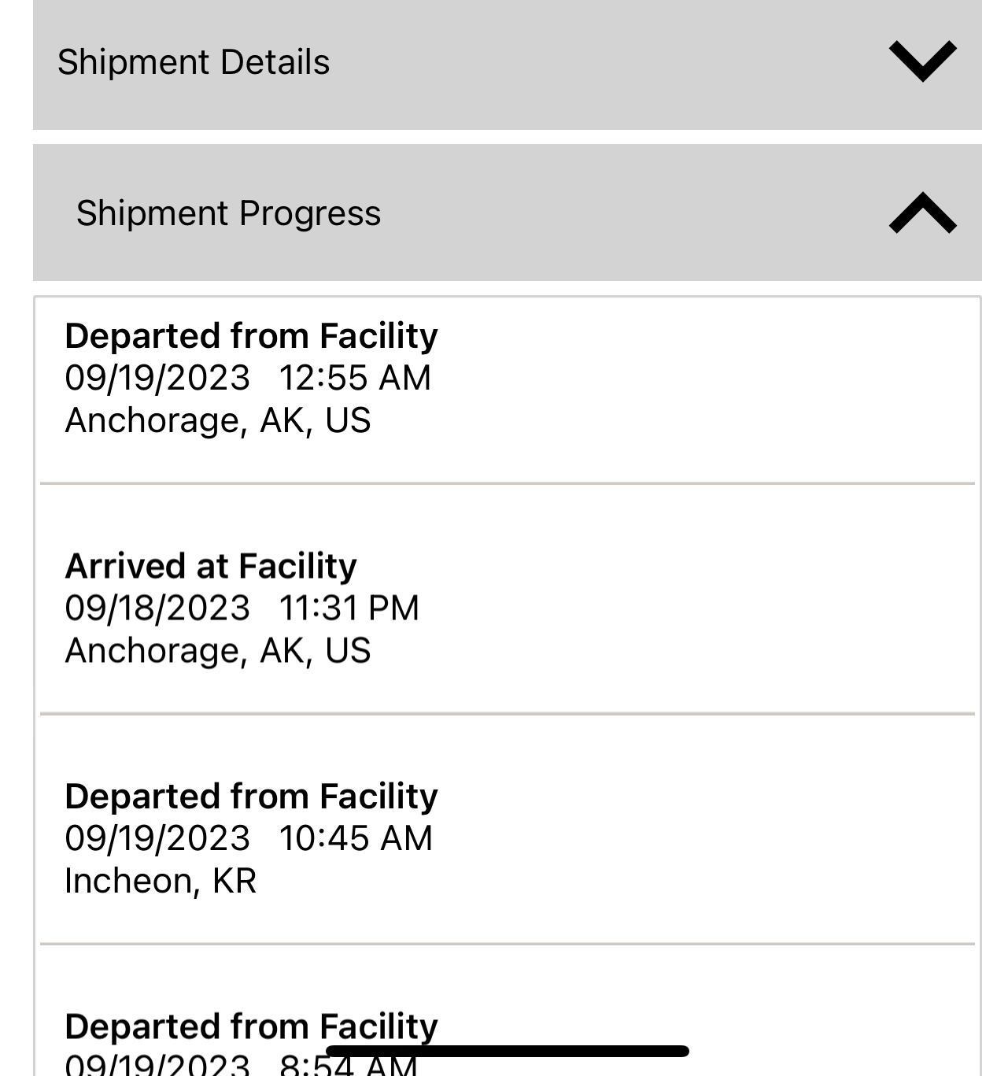The image size is (997, 1076).
Task: Select the Departed from Facility heading for Anchorage
Action: click(x=251, y=336)
